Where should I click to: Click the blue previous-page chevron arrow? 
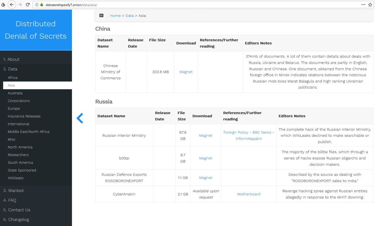click(x=80, y=118)
